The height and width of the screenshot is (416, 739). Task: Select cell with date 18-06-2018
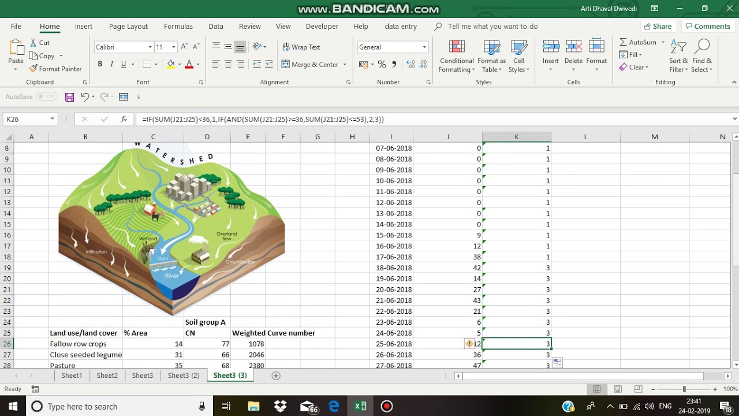(x=391, y=268)
